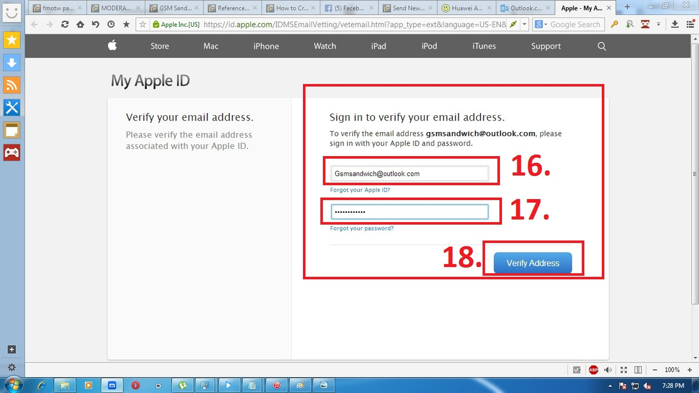Open Internet Explorer from the taskbar
This screenshot has height=393, width=699.
(42, 385)
